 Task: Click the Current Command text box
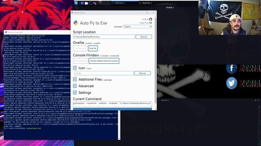click(113, 104)
